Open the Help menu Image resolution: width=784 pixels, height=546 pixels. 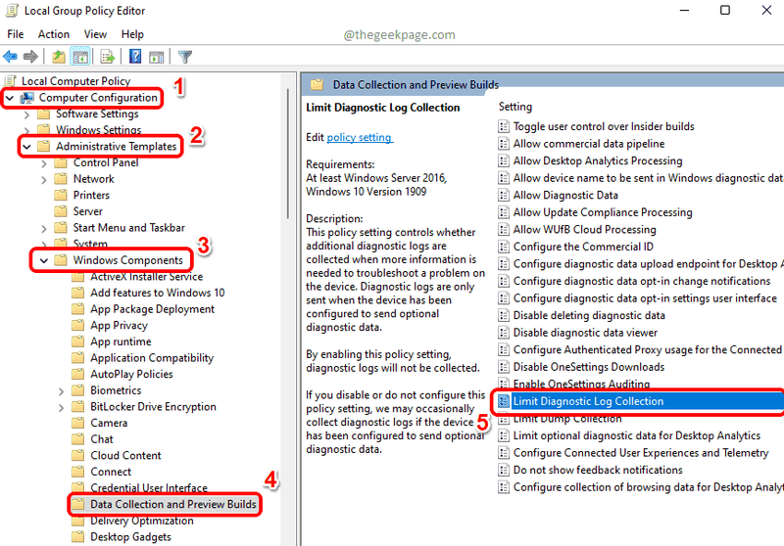coord(132,34)
